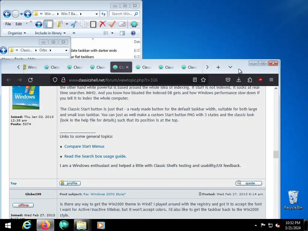308x231 pixels.
Task: Click Orbs segment in second Explorer address bar
Action: [43, 50]
